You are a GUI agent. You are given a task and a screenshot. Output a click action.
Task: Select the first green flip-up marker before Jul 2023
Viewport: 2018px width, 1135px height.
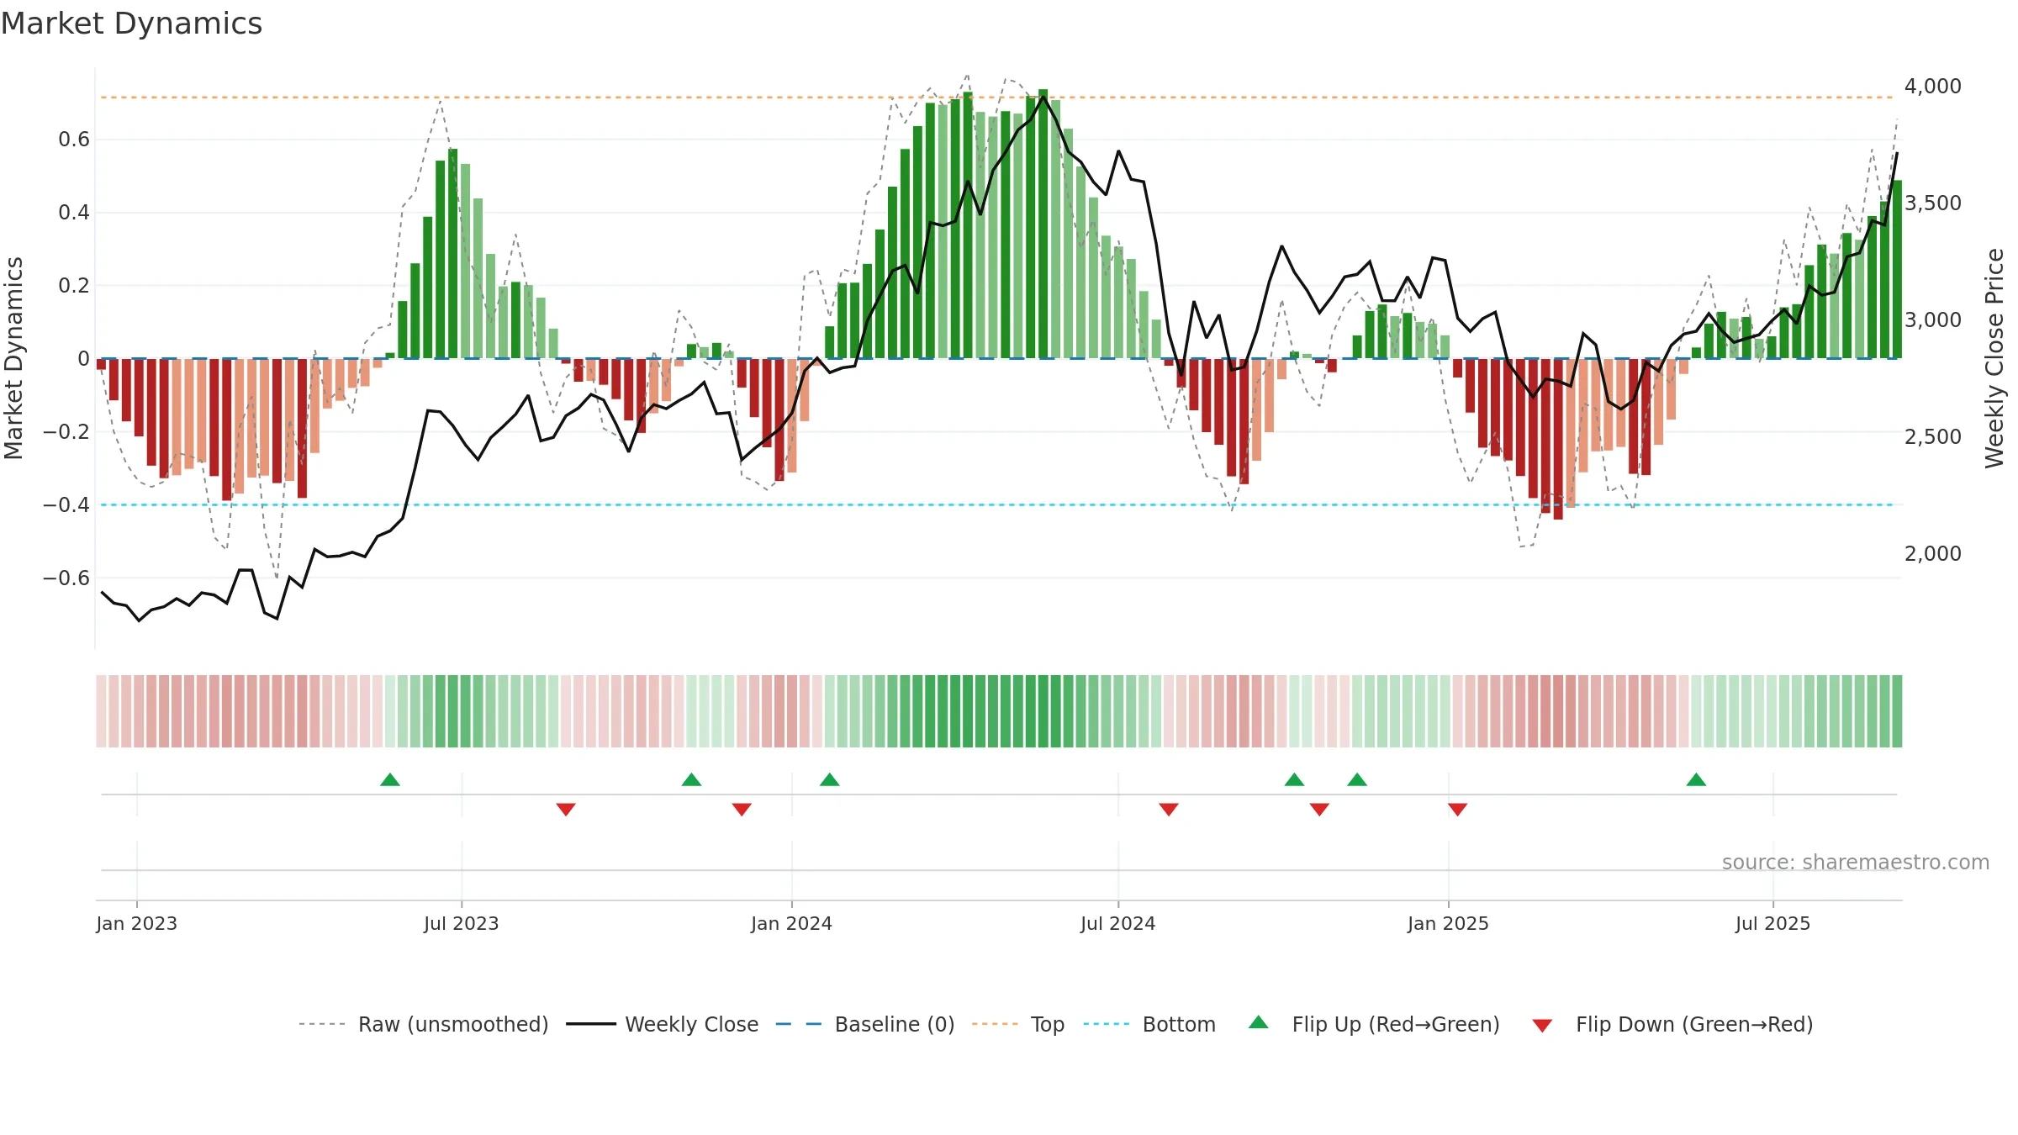[390, 780]
